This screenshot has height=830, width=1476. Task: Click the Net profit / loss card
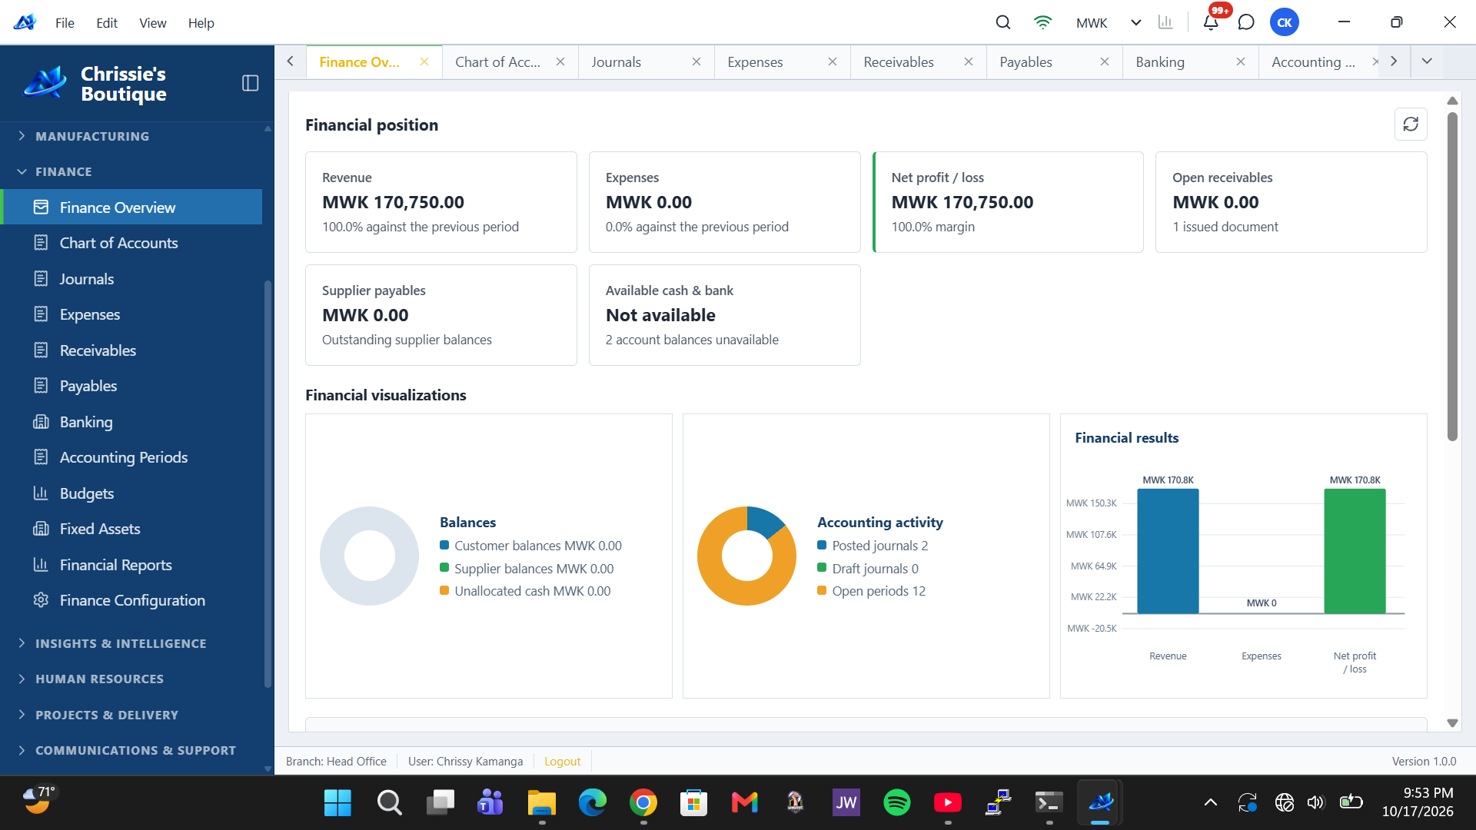click(x=1008, y=202)
